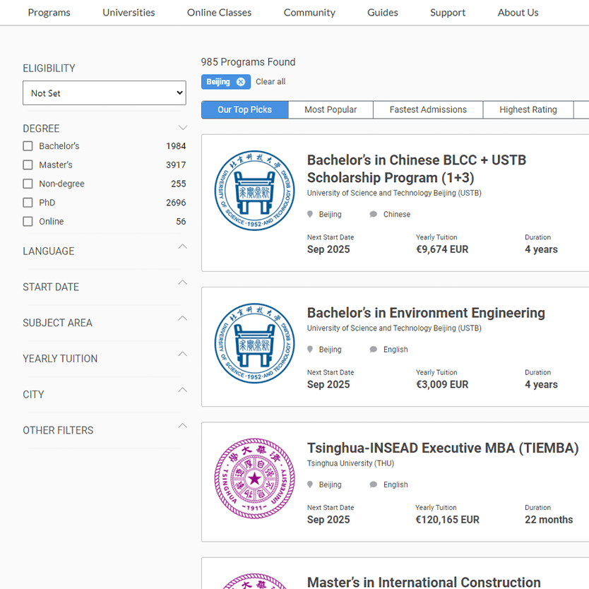589x589 pixels.
Task: Enable the PhD degree filter
Action: (26, 203)
